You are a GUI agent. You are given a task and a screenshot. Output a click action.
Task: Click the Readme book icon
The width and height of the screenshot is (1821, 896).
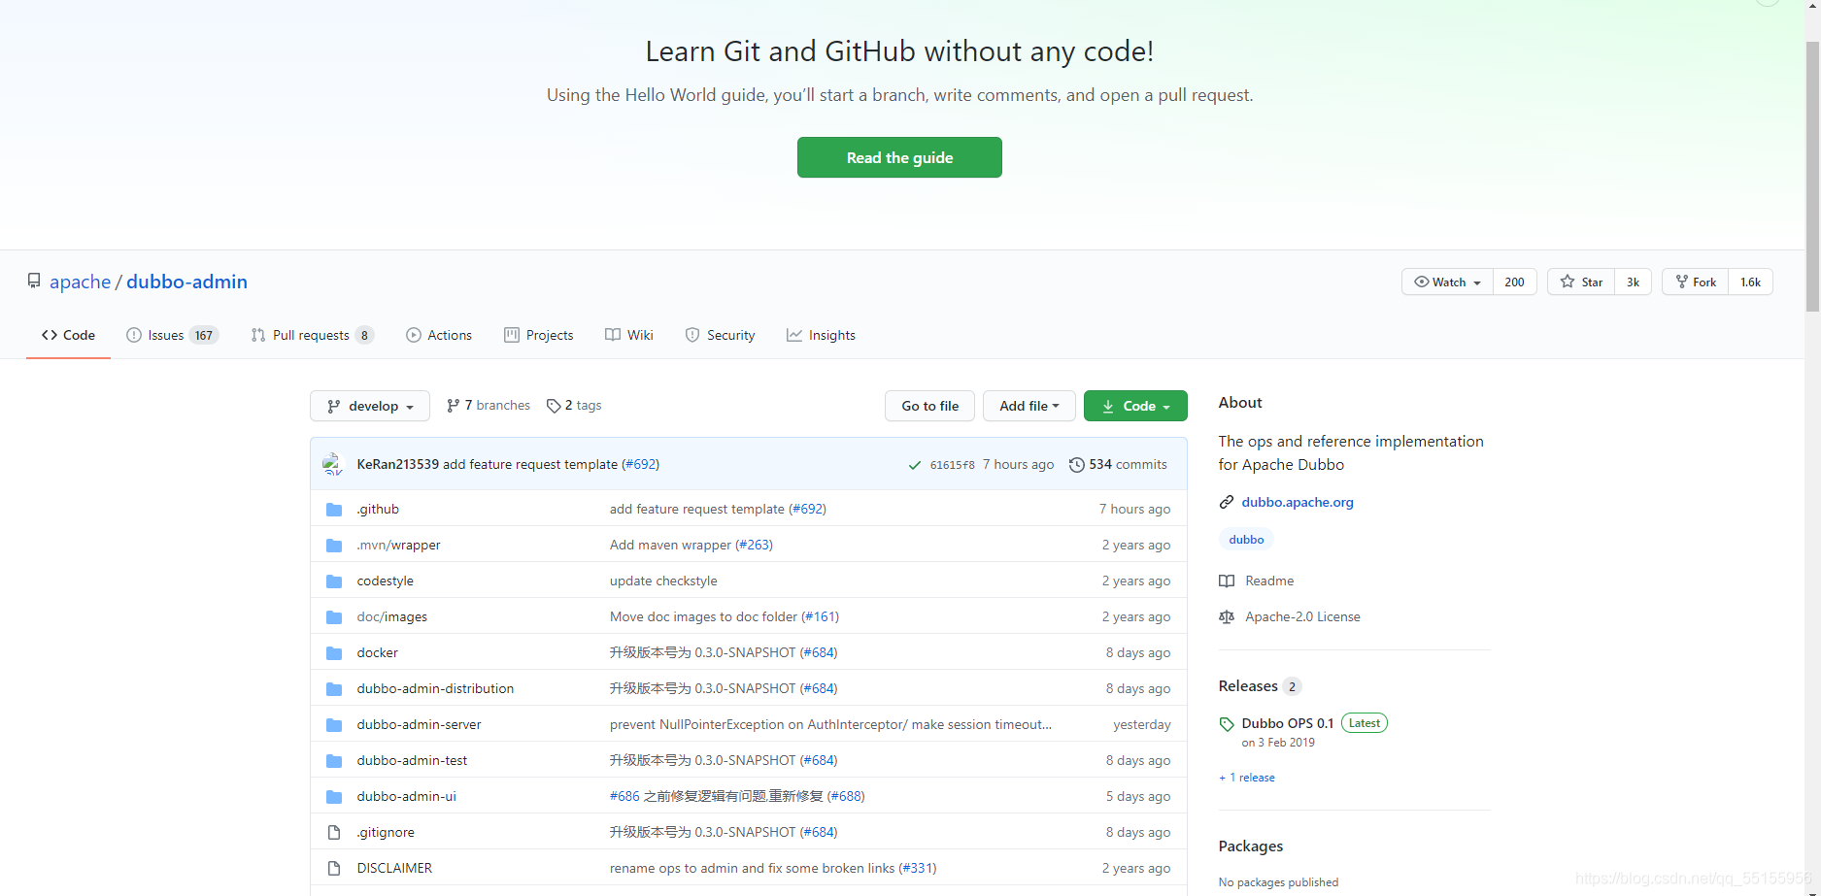[1227, 581]
